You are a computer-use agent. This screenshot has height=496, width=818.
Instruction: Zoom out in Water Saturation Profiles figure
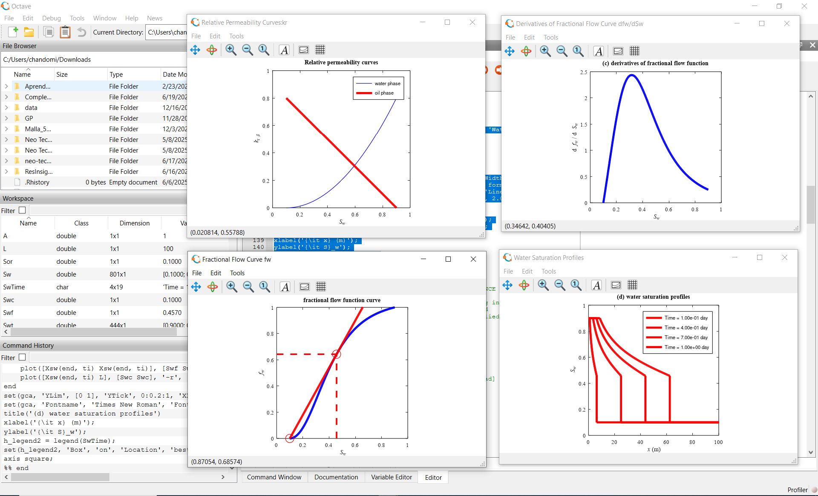560,285
